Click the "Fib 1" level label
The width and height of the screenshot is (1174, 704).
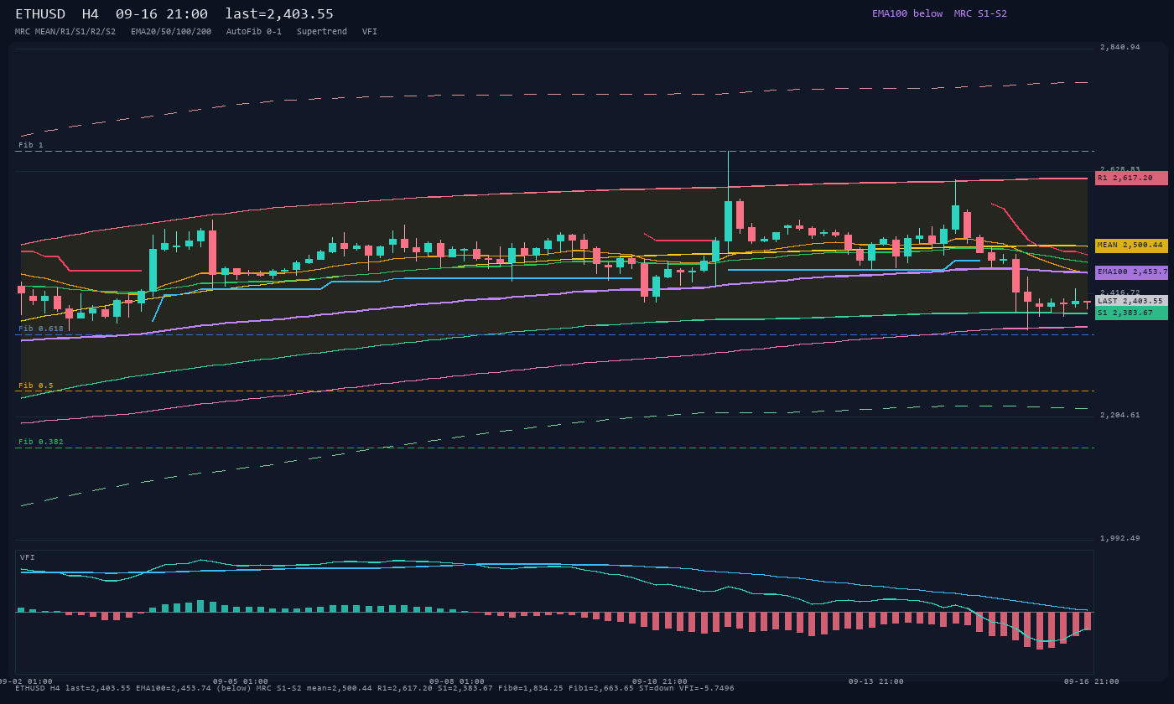31,145
